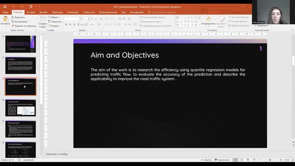Click the Aim and Objectives slide title

click(124, 55)
